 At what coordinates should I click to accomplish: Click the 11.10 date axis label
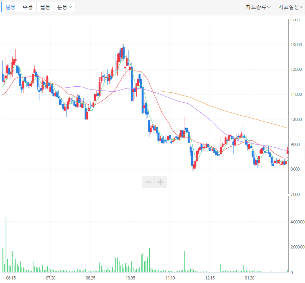(170, 278)
